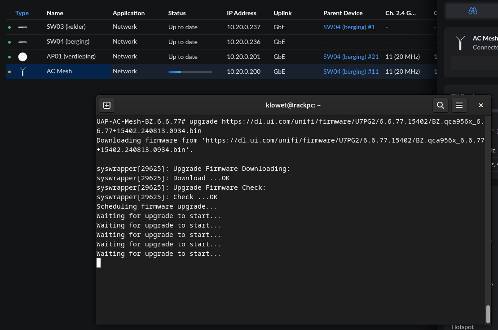Click the AC Mesh device image in side panel

[x=460, y=43]
